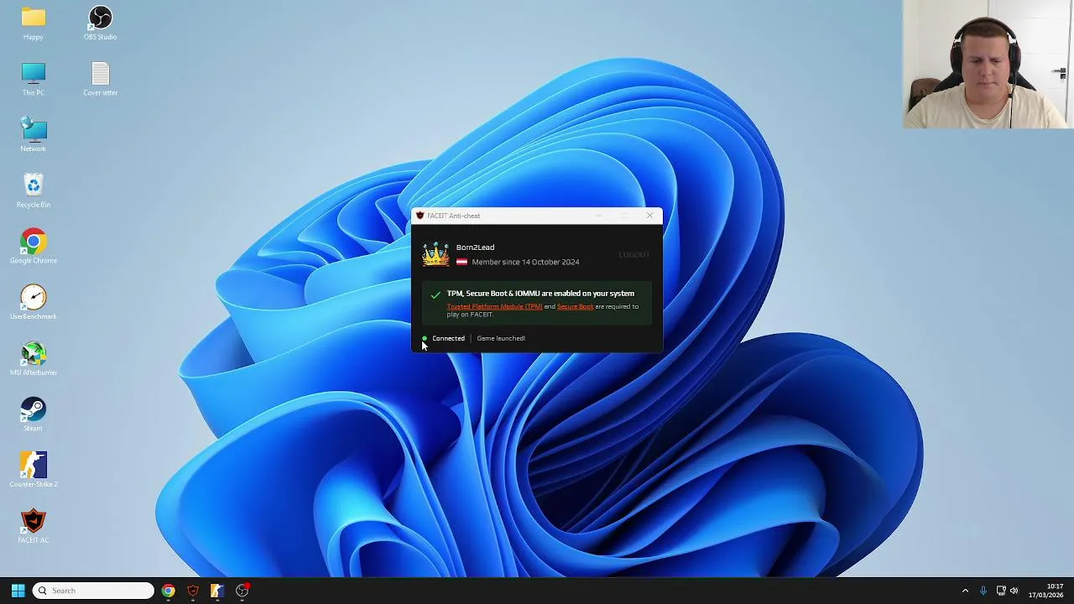Viewport: 1074px width, 604px height.
Task: Select the Cover letter text file
Action: 100,80
